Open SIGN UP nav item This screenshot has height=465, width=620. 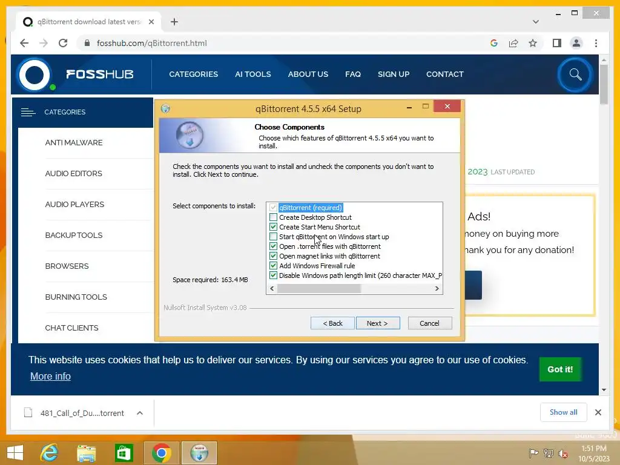tap(394, 74)
